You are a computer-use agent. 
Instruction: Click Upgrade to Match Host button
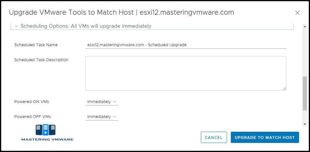[265, 137]
